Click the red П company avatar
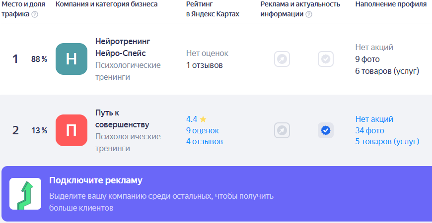 pyautogui.click(x=72, y=130)
